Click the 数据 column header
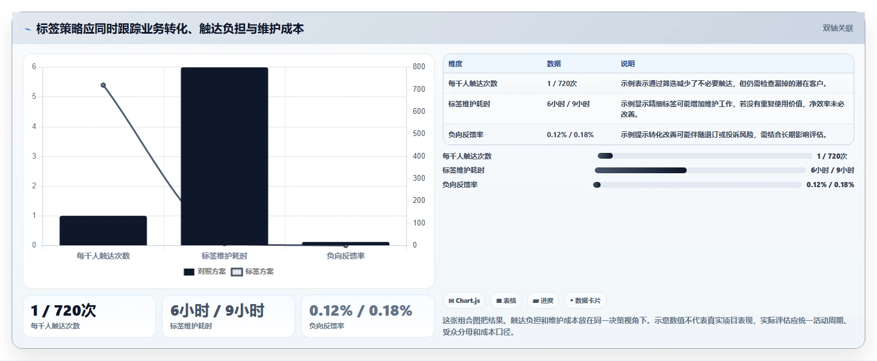The image size is (877, 361). pos(554,64)
